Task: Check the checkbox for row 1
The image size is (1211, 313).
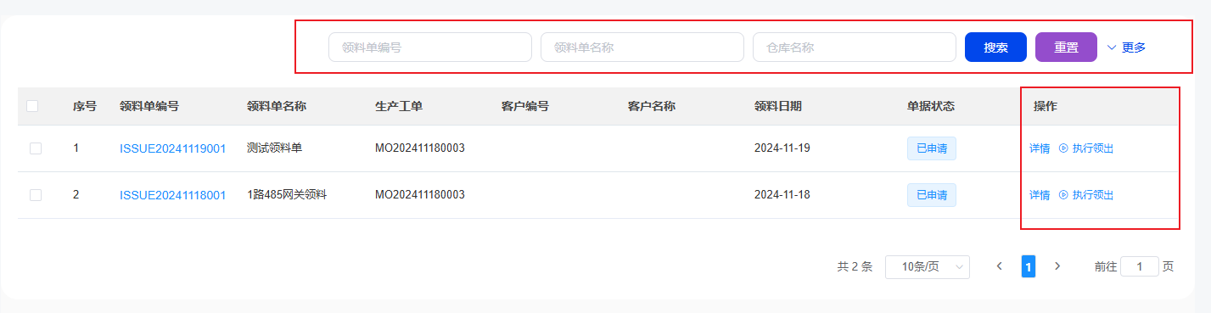Action: (36, 148)
